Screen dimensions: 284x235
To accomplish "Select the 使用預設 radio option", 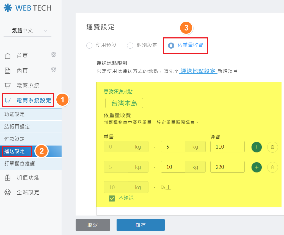I will click(89, 46).
